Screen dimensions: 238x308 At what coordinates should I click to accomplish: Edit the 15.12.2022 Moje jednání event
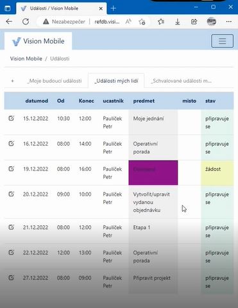pos(12,118)
